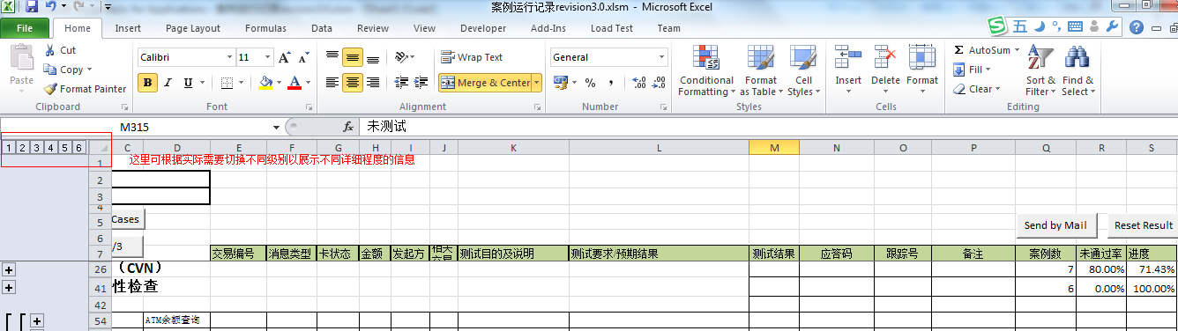Click the Insert Function fx button
The image size is (1178, 331).
tap(348, 127)
